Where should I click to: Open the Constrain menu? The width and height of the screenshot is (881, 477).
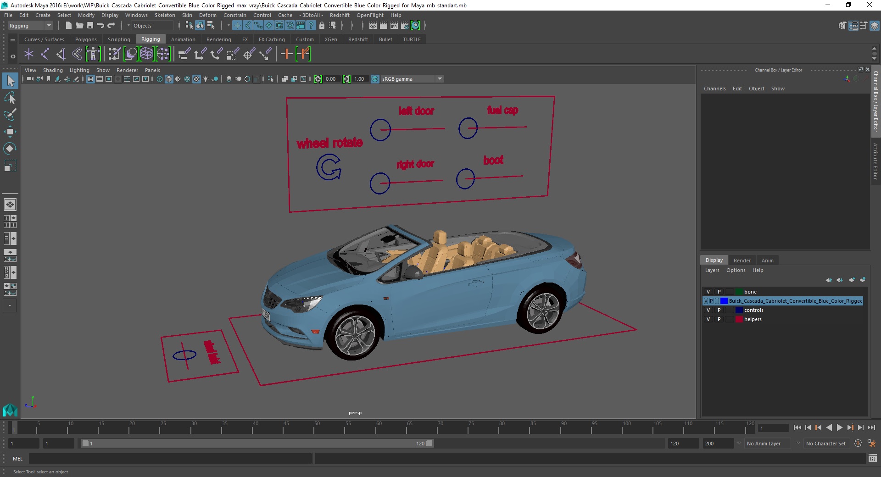235,15
